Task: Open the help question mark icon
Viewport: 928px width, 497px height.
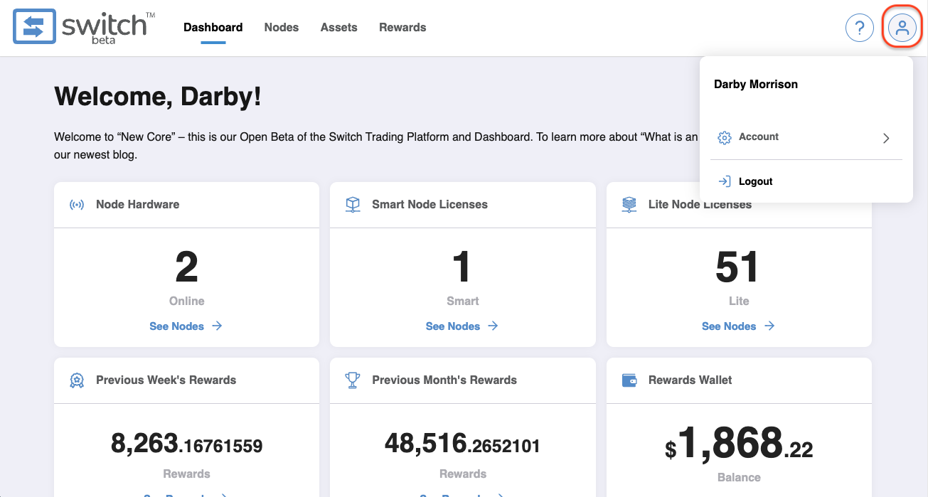Action: [859, 28]
